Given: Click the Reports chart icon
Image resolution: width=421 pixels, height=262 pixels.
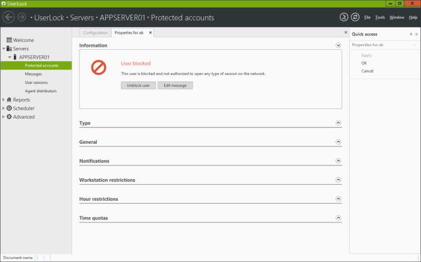Looking at the screenshot, I should point(9,100).
